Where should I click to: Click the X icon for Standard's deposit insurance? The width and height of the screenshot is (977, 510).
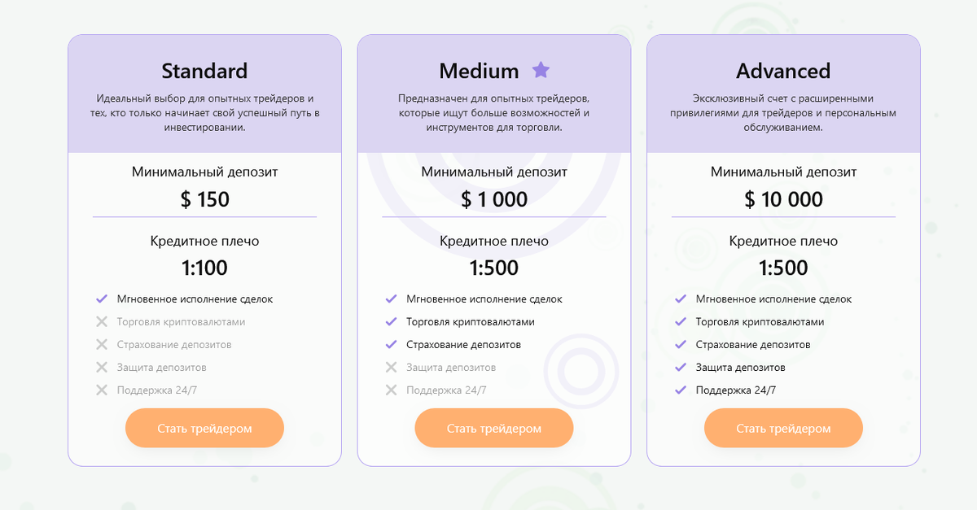pyautogui.click(x=102, y=344)
